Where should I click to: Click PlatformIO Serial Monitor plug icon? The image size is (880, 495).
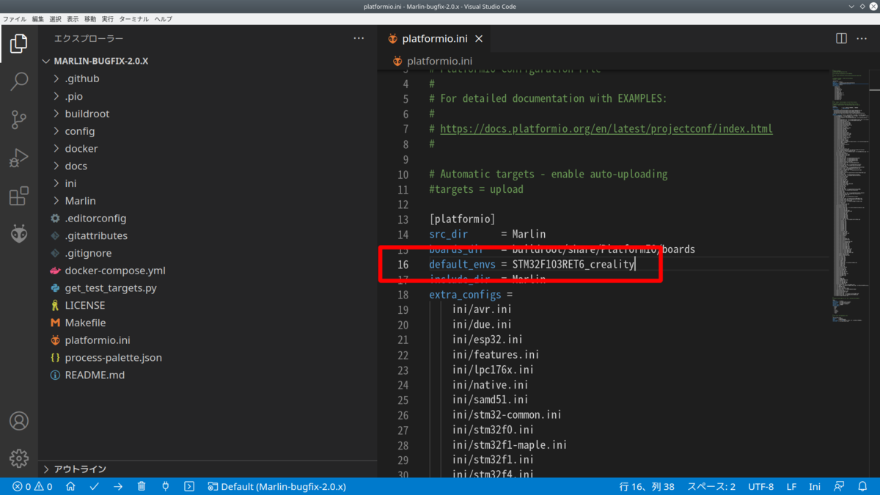pos(165,486)
